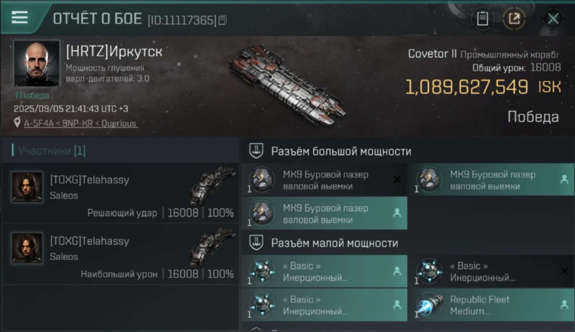The height and width of the screenshot is (332, 575).
Task: Click the X mark on destroyed MK9 laser
Action: coord(397,179)
